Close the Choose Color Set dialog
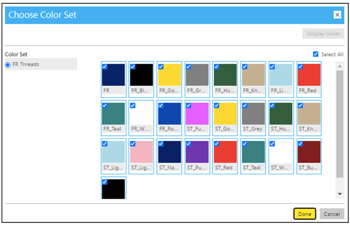This screenshot has height=225, width=350. (337, 15)
